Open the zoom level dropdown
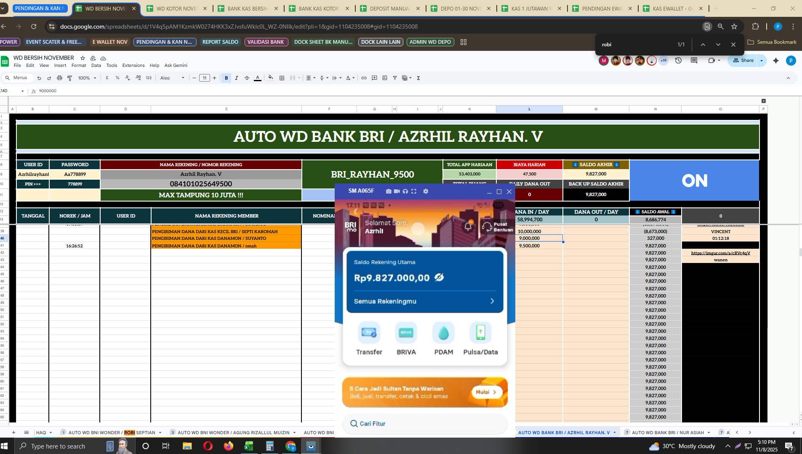 (x=87, y=78)
